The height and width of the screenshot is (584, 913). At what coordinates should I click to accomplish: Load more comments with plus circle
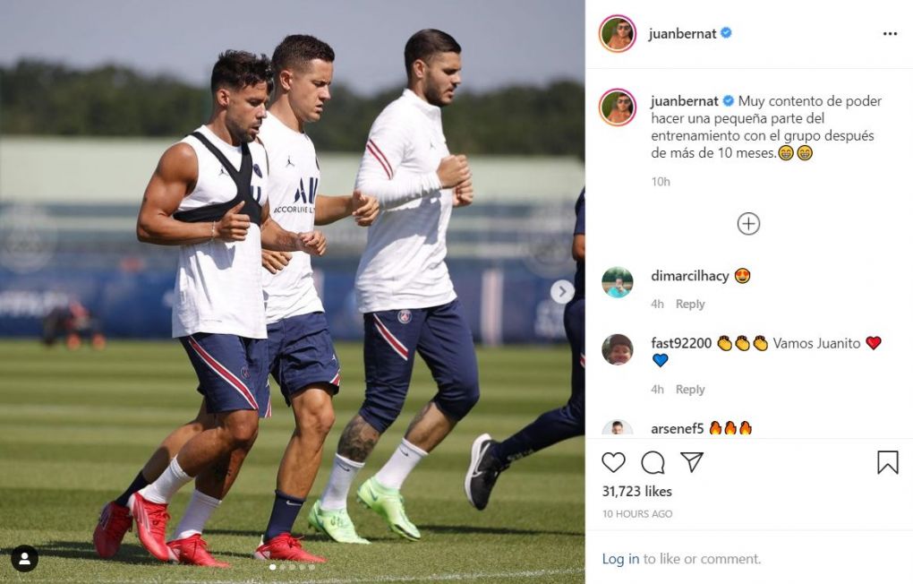tap(748, 224)
